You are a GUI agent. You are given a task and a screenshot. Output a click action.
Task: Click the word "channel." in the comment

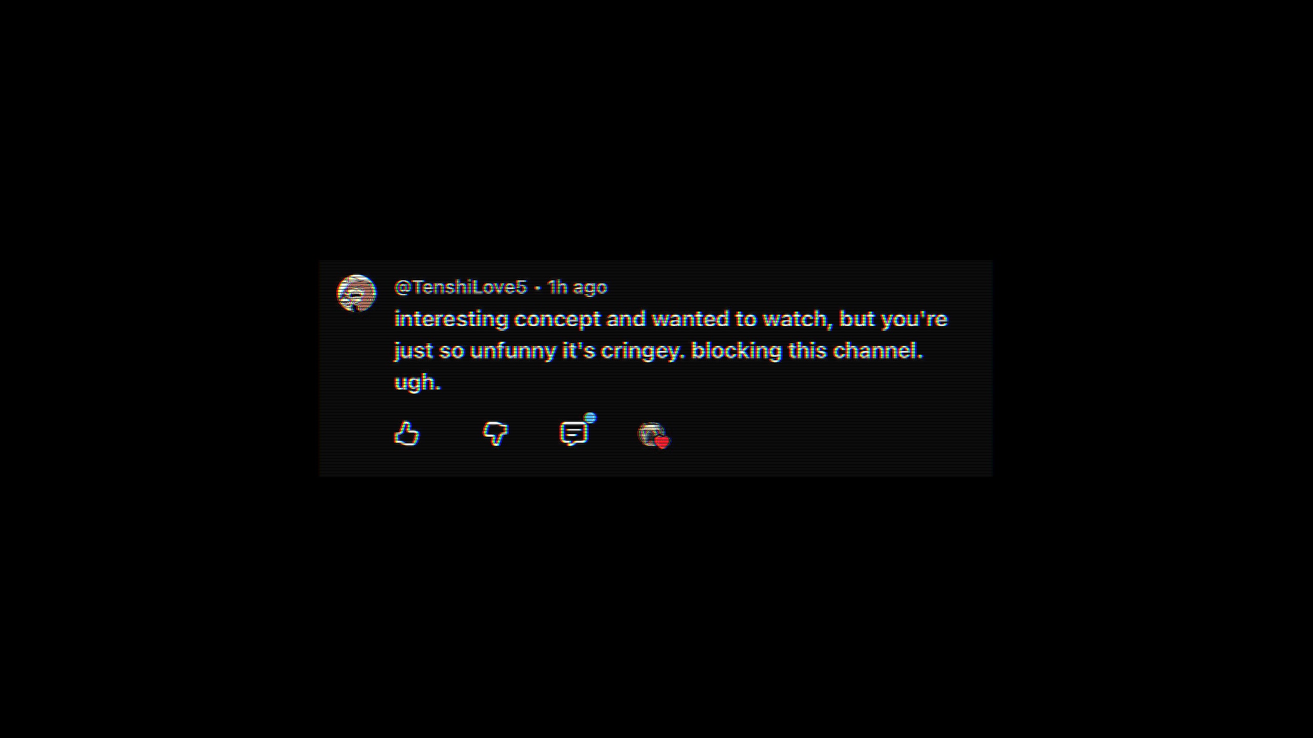878,351
